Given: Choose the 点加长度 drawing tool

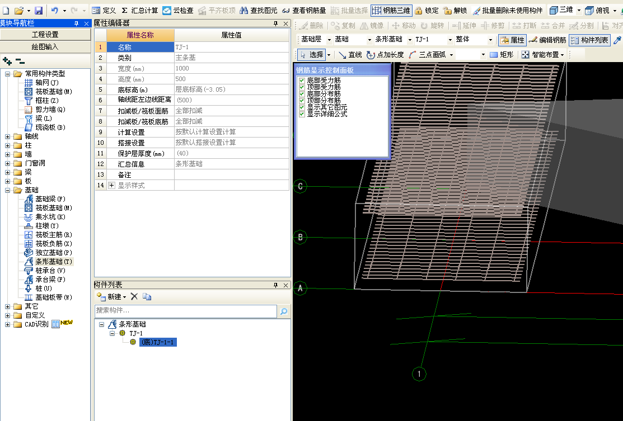Looking at the screenshot, I should coord(385,55).
